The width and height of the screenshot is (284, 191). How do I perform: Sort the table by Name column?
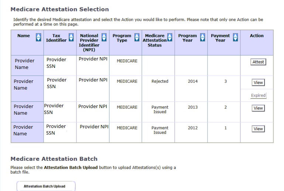click(x=39, y=37)
